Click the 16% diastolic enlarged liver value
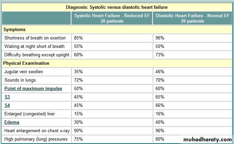The image size is (234, 144). [x=160, y=114]
